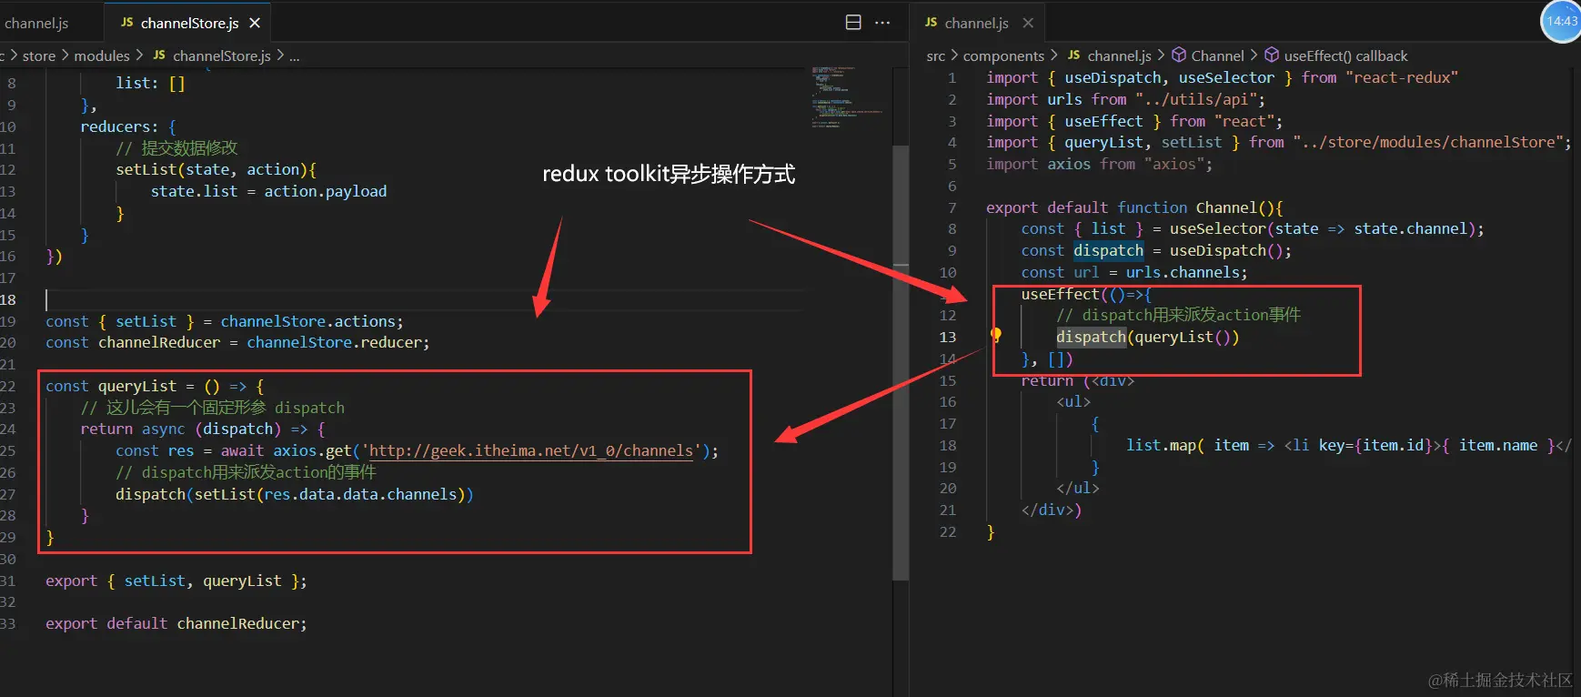This screenshot has height=697, width=1581.
Task: Click 'const channelReducer = channelStore.reducer;' line
Action: click(237, 342)
